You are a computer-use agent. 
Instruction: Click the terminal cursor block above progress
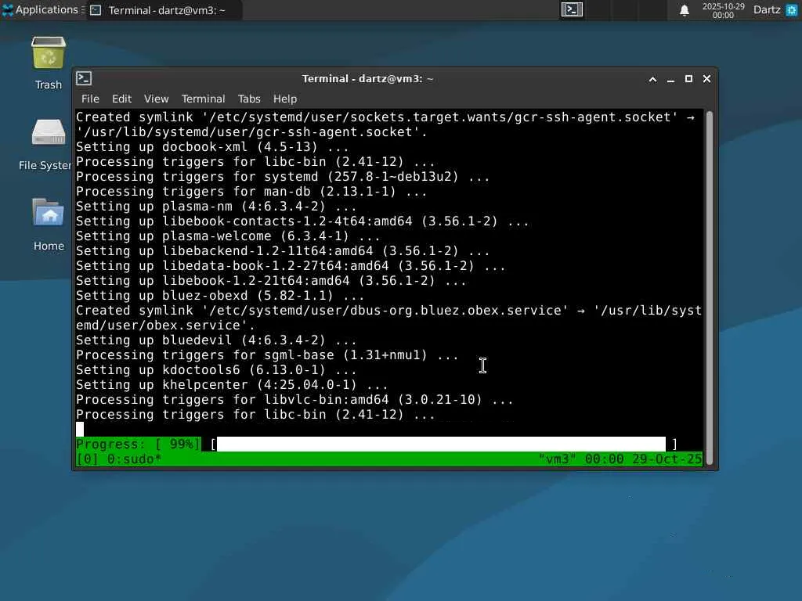click(80, 430)
